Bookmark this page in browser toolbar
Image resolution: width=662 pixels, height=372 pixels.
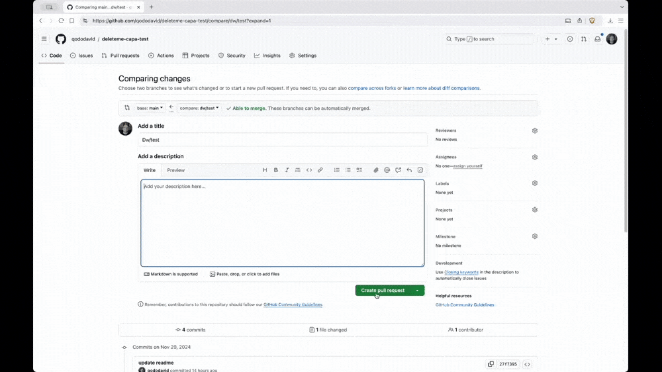71,21
